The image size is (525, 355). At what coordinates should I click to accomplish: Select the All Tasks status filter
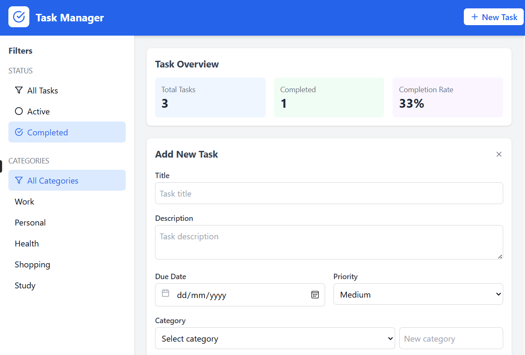(x=67, y=91)
